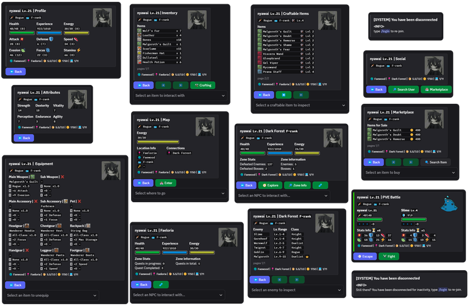The image size is (470, 306).
Task: Click the icon-only green button in Faeloria panel
Action: [161, 284]
